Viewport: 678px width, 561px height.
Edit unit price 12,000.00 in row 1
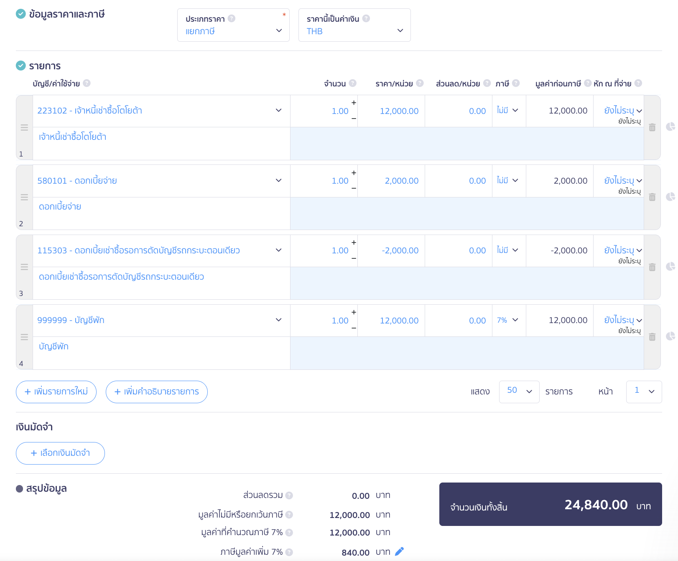point(391,111)
